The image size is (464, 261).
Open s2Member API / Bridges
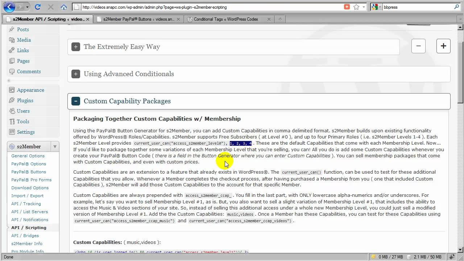(25, 236)
